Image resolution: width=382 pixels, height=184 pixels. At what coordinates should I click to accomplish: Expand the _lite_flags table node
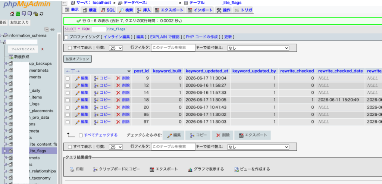tap(6, 151)
